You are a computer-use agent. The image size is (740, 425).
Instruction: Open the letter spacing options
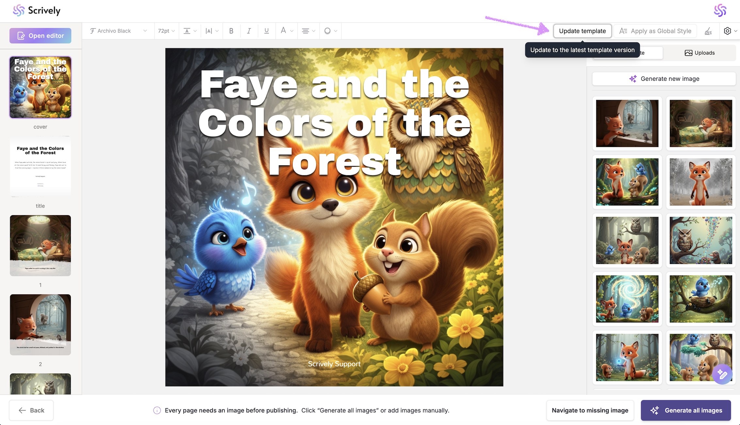212,31
